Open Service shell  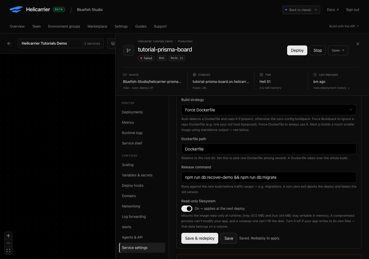coord(142,143)
